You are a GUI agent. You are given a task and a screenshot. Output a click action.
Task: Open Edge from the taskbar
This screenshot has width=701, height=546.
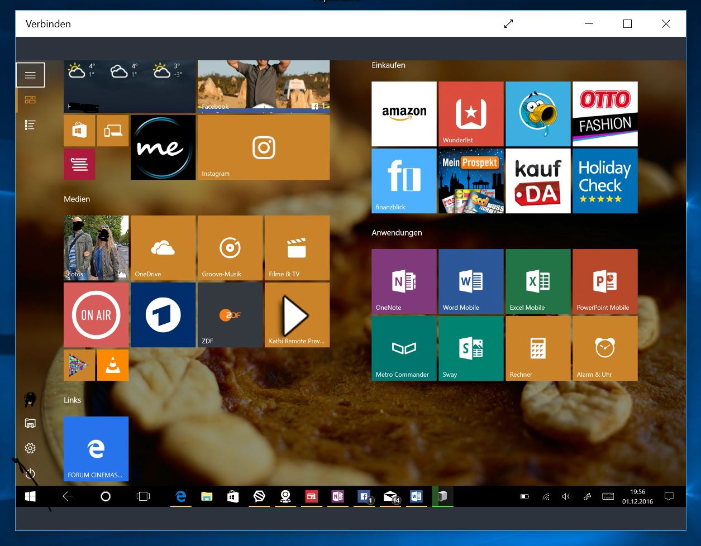point(180,496)
